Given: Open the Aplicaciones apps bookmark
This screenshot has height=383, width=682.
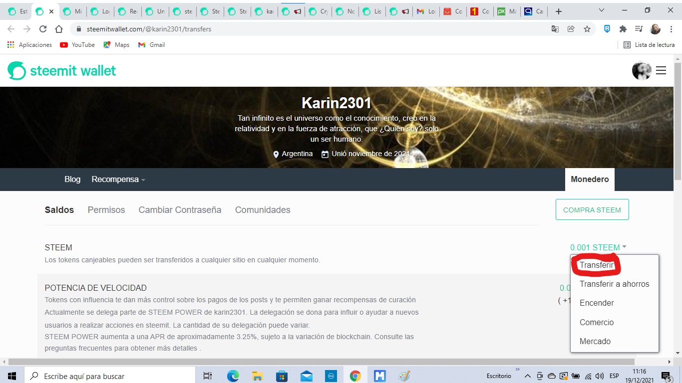Looking at the screenshot, I should click(30, 45).
